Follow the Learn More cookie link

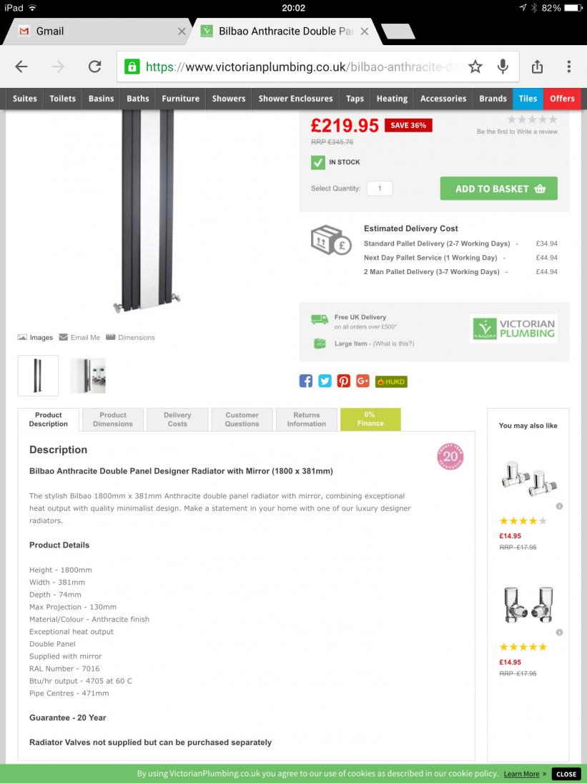521,774
